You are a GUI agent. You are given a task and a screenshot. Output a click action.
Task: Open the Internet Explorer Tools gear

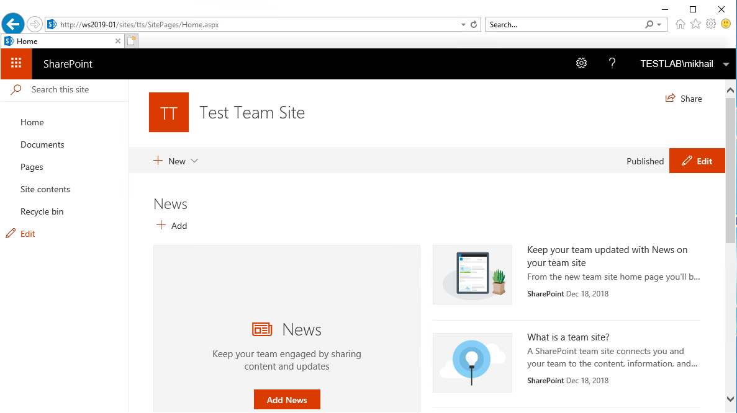tap(711, 24)
